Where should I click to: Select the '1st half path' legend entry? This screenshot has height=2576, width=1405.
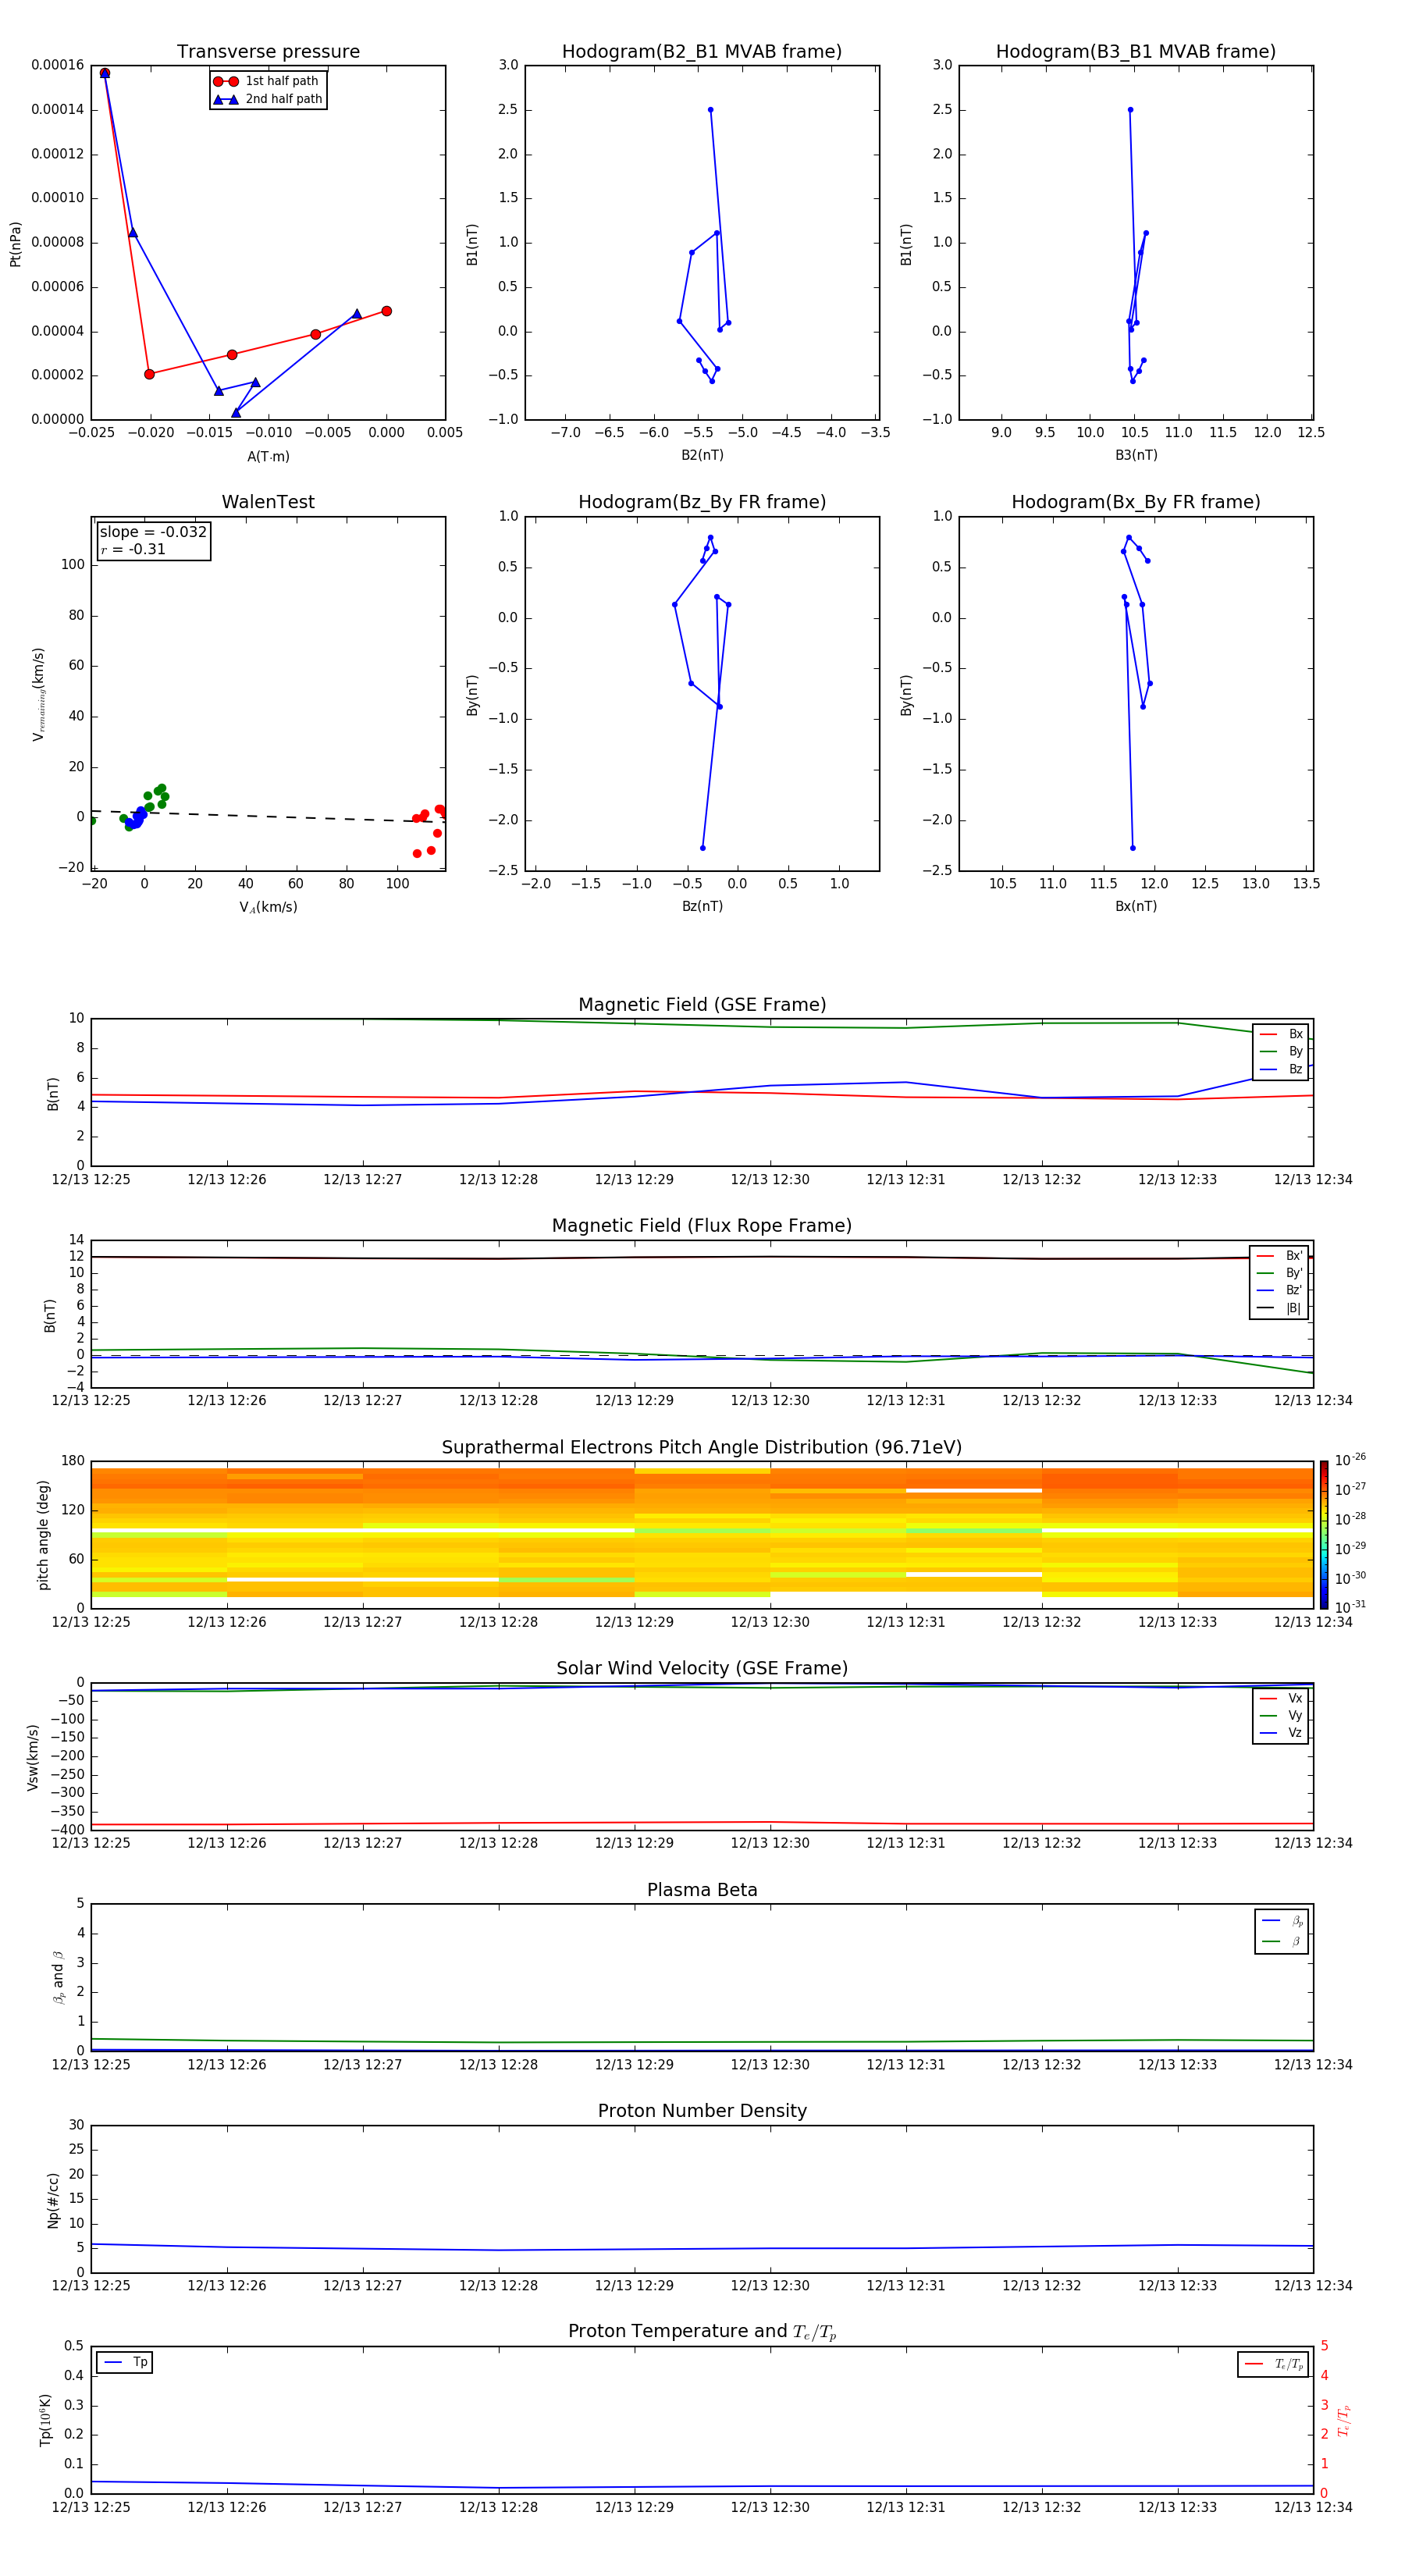(x=267, y=81)
